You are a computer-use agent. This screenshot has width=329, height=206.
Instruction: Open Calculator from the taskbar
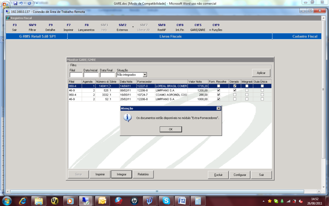[198, 201]
